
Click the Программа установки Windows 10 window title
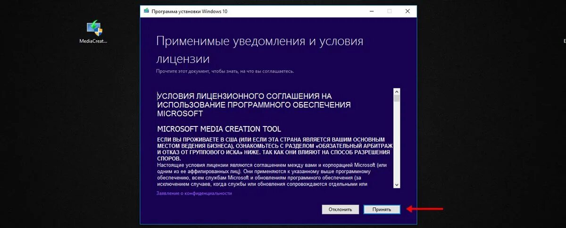189,11
